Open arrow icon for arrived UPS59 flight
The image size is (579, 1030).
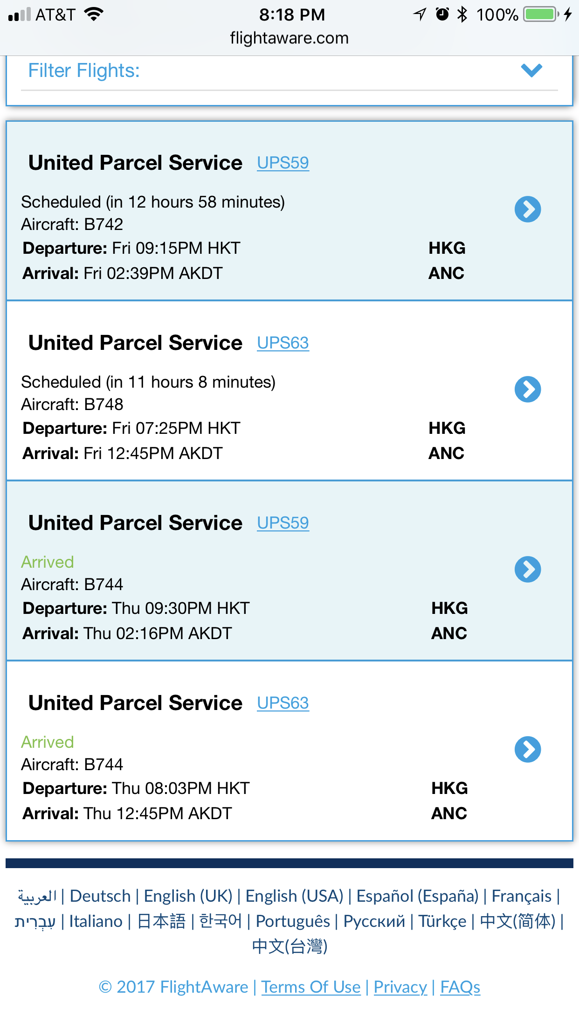click(x=528, y=570)
